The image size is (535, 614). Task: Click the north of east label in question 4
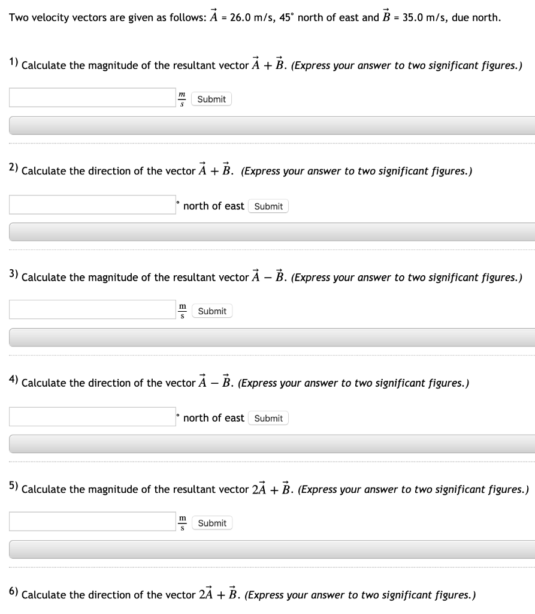pos(213,417)
